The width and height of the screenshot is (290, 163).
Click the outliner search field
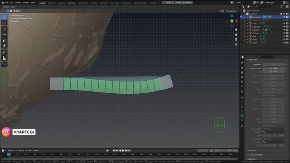pos(263,7)
